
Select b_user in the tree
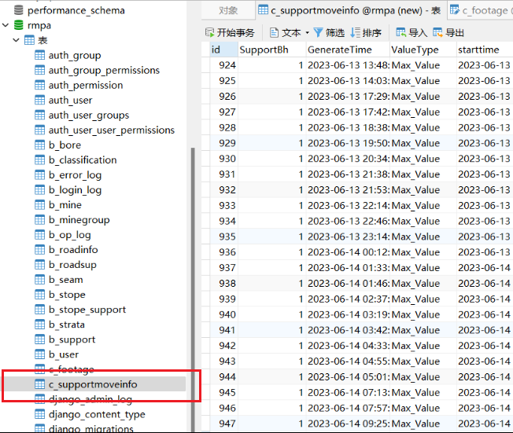pos(64,354)
